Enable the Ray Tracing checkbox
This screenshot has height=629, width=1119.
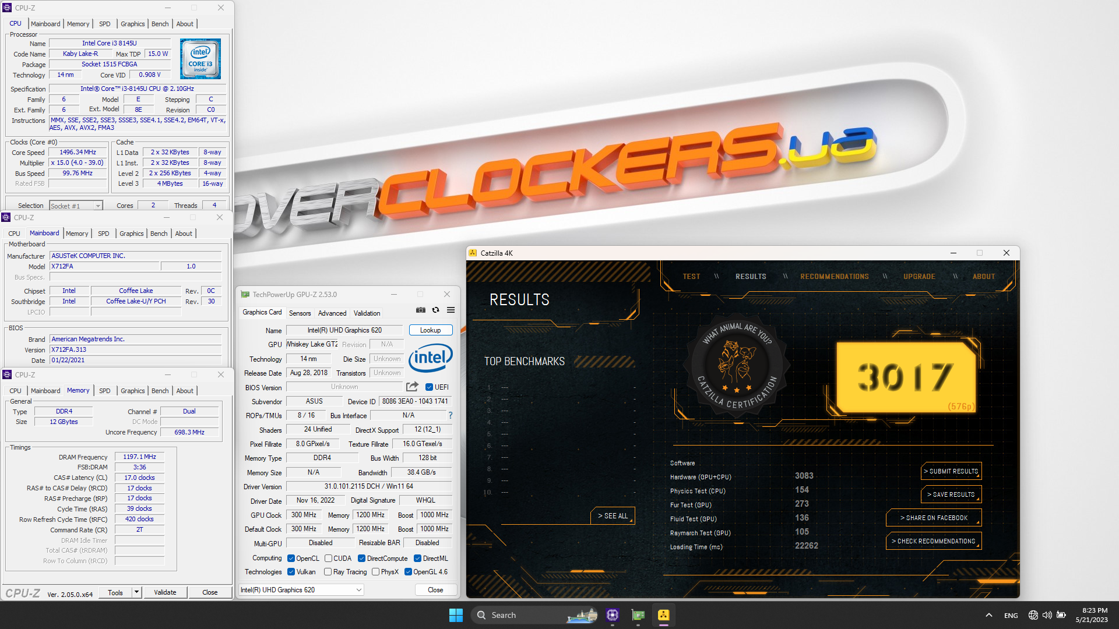point(328,572)
